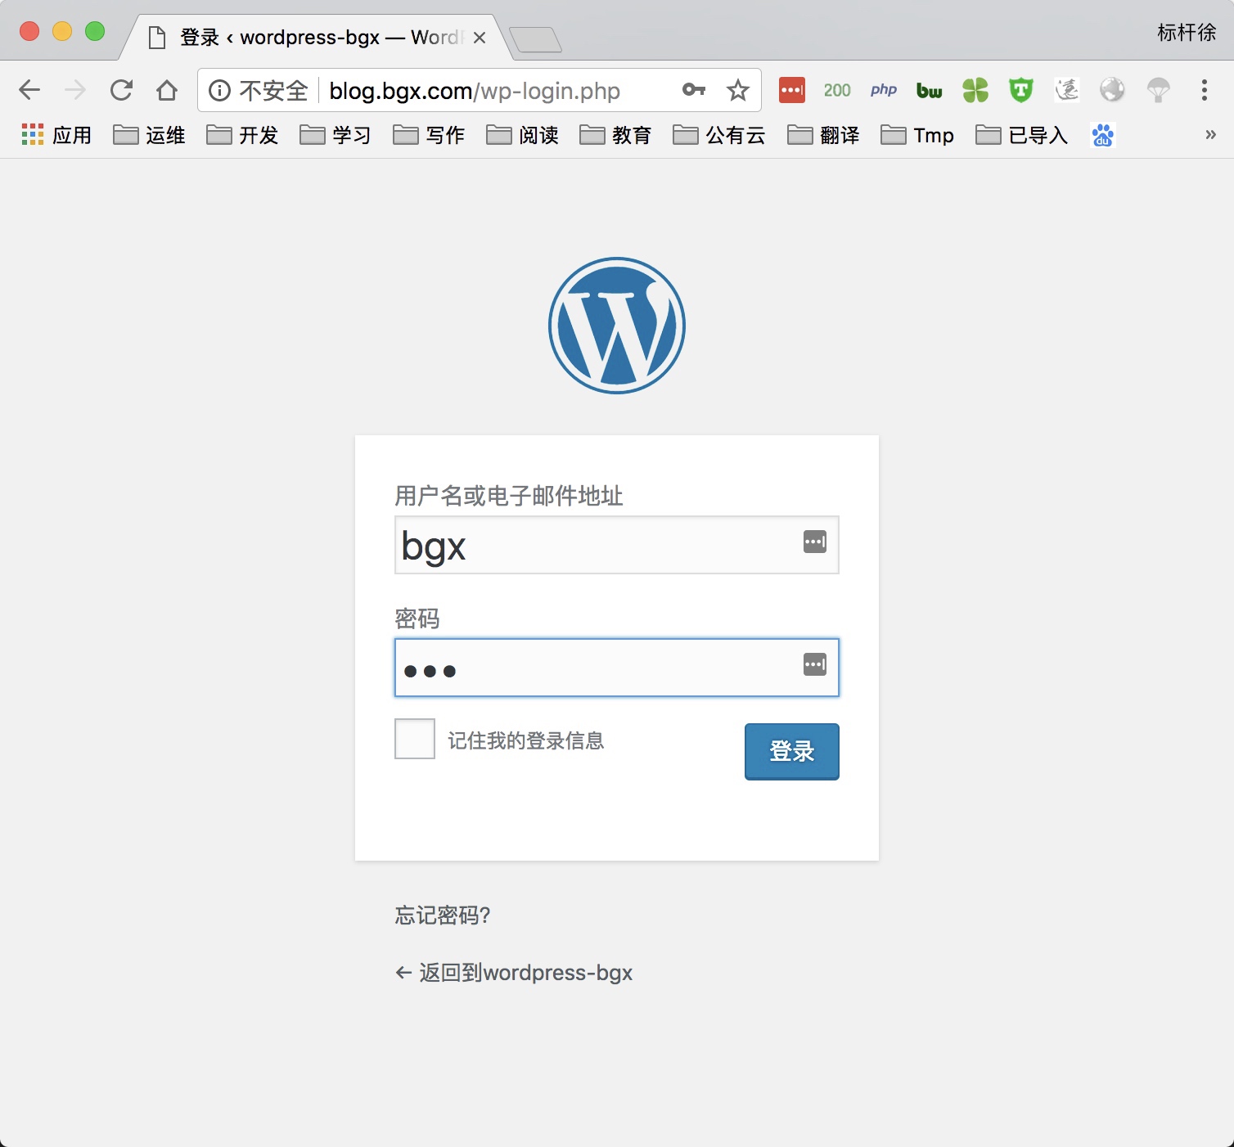Close the wordpress-bgx tab
Screen dimensions: 1234x1147
pos(480,38)
